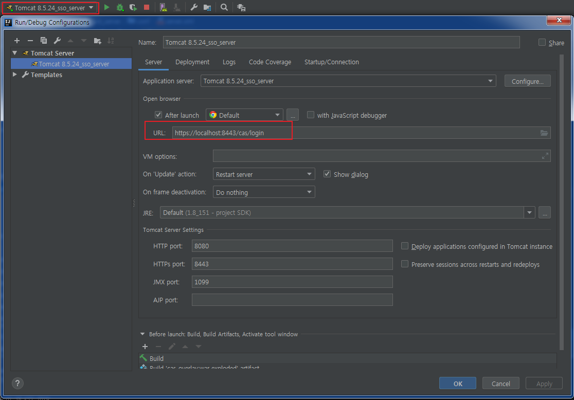Click the HTTPs port field showing 8443
This screenshot has width=574, height=400.
[x=292, y=264]
